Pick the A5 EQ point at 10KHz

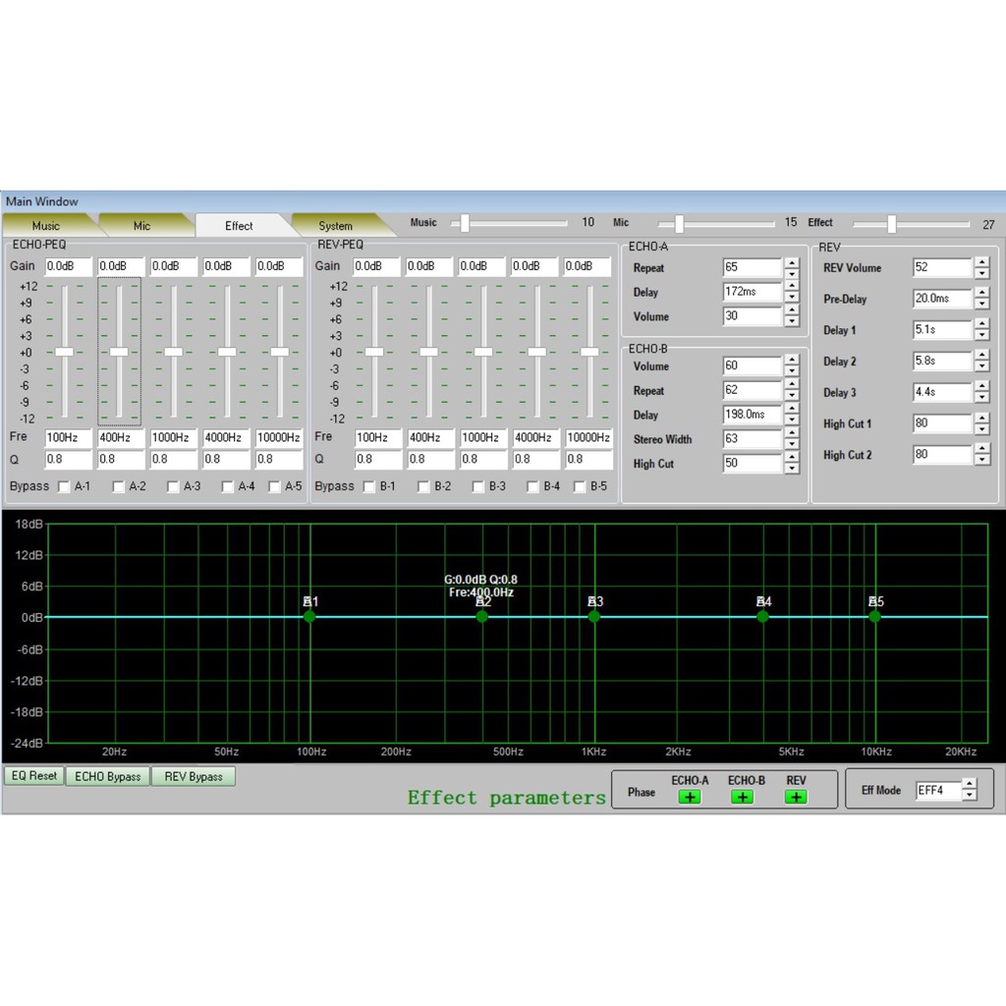pos(875,616)
